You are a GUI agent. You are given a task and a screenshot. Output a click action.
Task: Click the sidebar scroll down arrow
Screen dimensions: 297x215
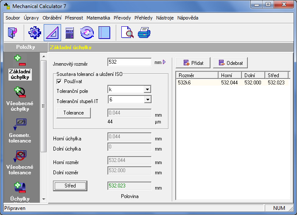click(x=44, y=199)
